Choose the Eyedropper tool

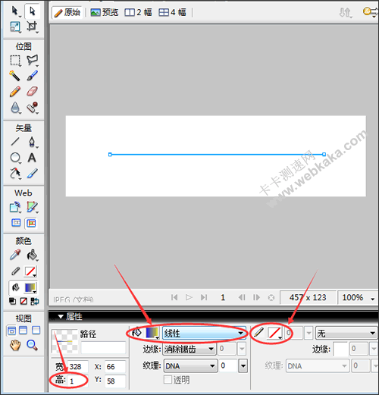[x=15, y=255]
